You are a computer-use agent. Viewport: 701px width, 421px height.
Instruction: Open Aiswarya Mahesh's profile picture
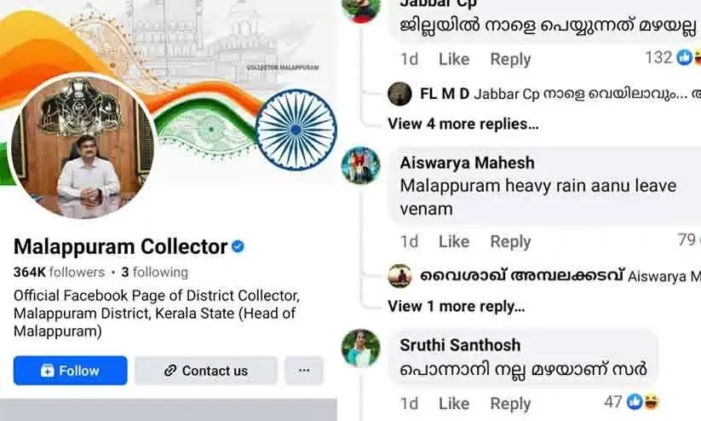point(361,165)
